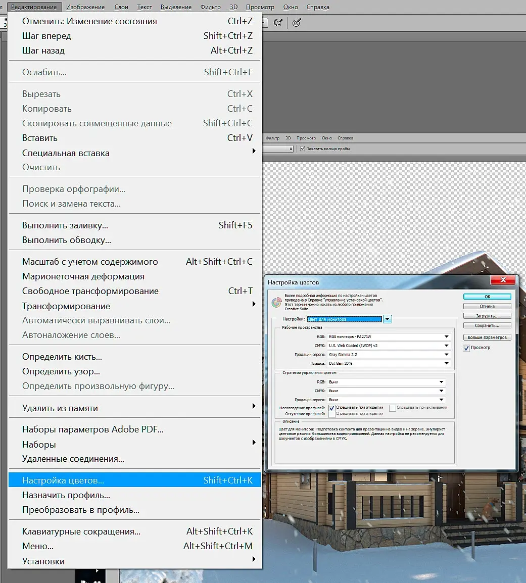526x583 pixels.
Task: Open Фильтр menu in top menu bar
Action: pyautogui.click(x=211, y=7)
